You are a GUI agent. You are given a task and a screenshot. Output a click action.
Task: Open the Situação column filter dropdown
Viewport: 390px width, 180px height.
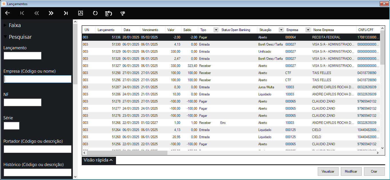pos(281,30)
